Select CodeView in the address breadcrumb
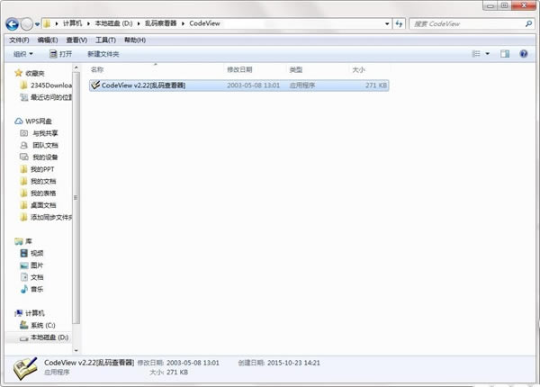The width and height of the screenshot is (540, 387). (204, 23)
